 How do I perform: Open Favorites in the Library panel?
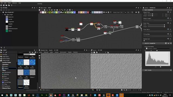(5, 54)
